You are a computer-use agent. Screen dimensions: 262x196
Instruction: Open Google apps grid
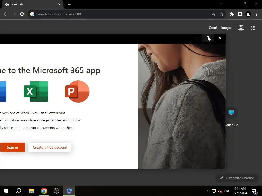(253, 28)
